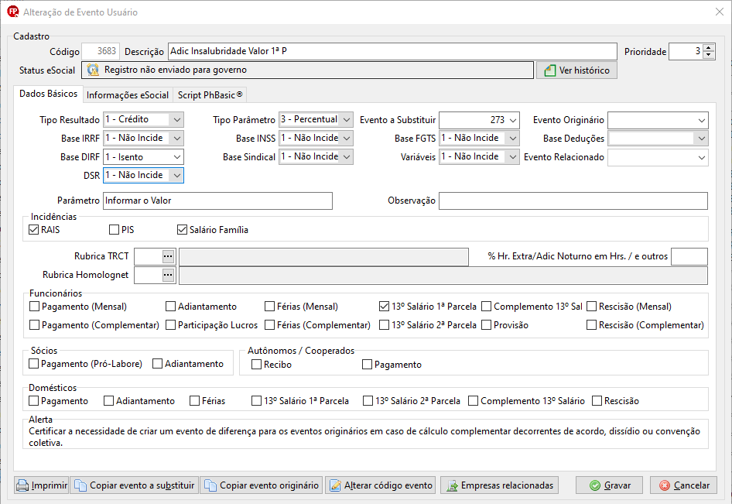
Task: Click the Rubrica Homolognet ellipsis lookup button
Action: click(168, 275)
